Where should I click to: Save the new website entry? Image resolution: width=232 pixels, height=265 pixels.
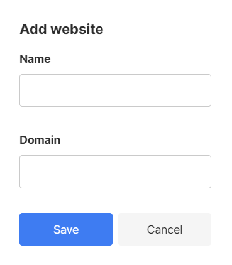click(x=66, y=229)
